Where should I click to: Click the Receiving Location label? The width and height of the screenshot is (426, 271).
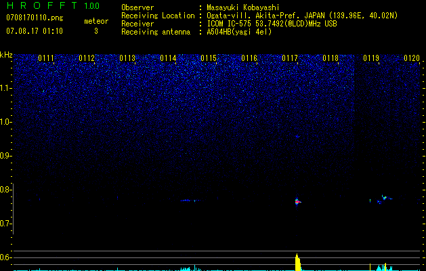click(x=158, y=16)
